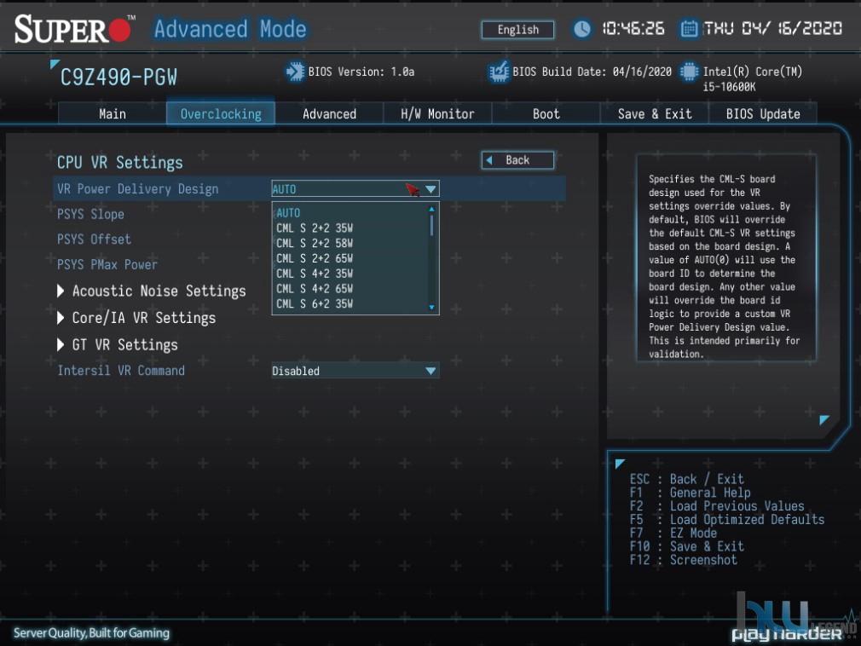Image resolution: width=861 pixels, height=646 pixels.
Task: Go back using the Back button
Action: pyautogui.click(x=517, y=160)
